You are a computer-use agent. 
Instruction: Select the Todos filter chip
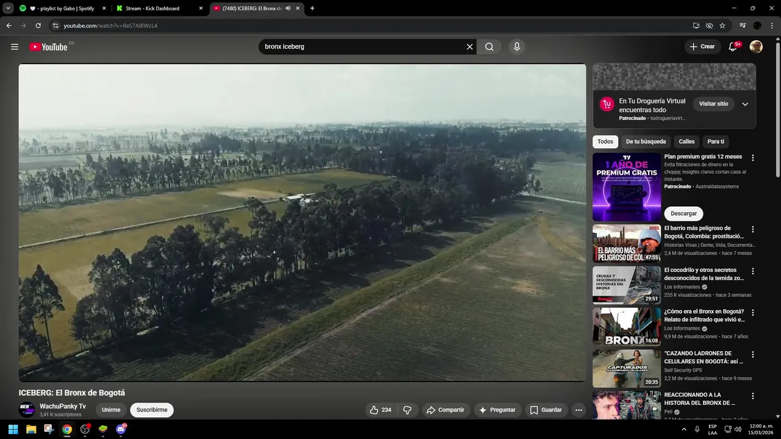click(605, 141)
